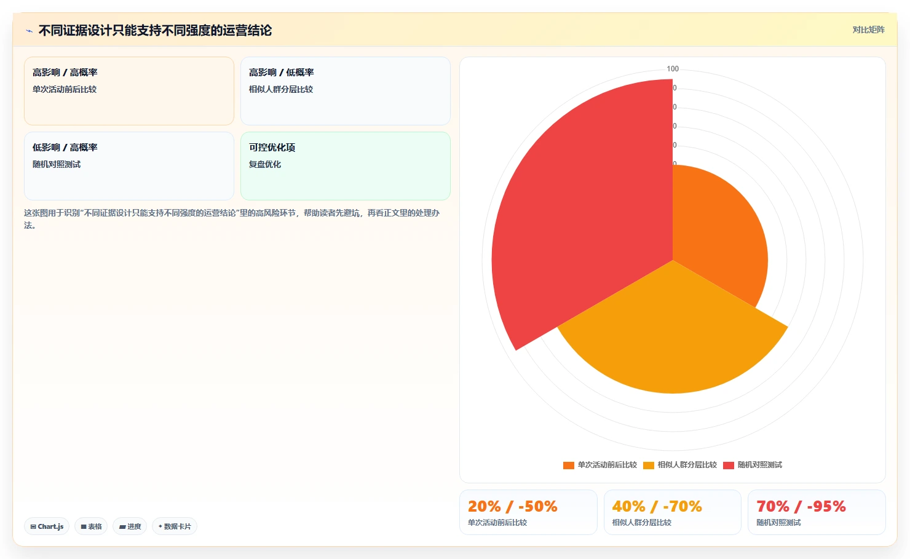Screen dimensions: 910x559
Task: Open the 高影响 / 高概率 card
Action: coord(129,91)
